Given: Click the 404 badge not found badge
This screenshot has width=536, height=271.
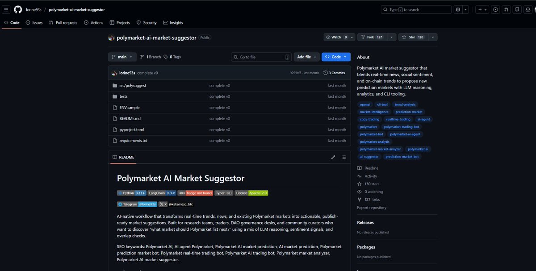Looking at the screenshot, I should coord(195,193).
